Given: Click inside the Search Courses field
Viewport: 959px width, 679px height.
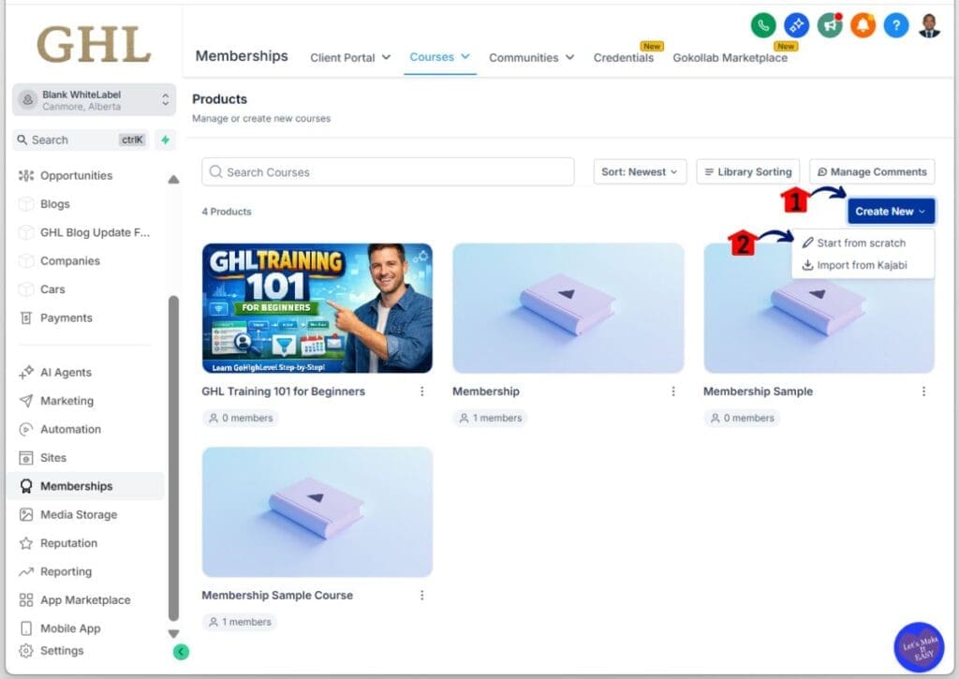Looking at the screenshot, I should [387, 171].
